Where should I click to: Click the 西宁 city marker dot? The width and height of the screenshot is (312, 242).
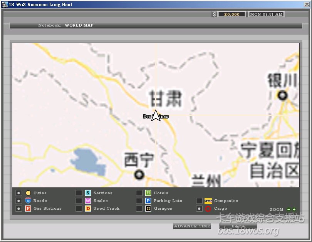(x=139, y=175)
